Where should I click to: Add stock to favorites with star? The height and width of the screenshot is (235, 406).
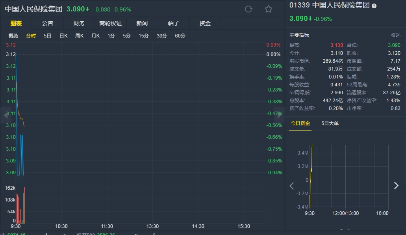tap(269, 9)
